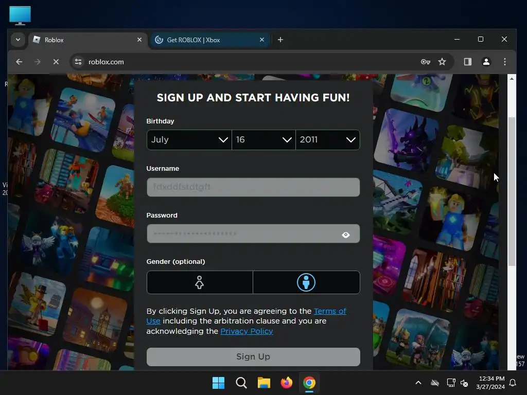Image resolution: width=527 pixels, height=395 pixels.
Task: Open the Chrome side panel
Action: coord(467,62)
